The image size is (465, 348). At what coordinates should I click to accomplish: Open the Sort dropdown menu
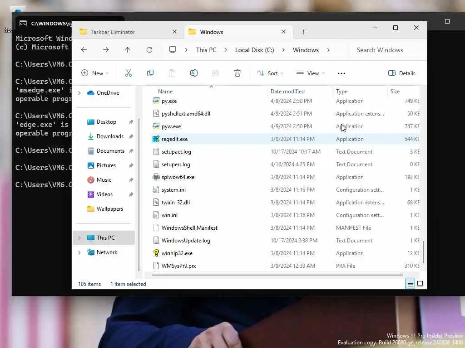click(x=270, y=73)
